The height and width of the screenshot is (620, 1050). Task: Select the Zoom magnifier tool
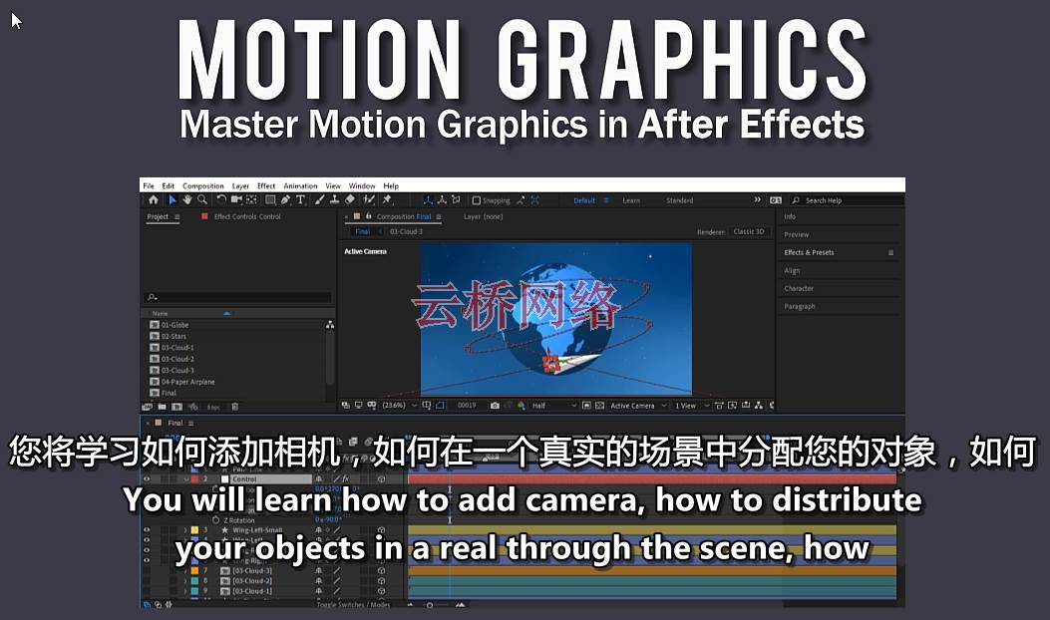point(202,200)
